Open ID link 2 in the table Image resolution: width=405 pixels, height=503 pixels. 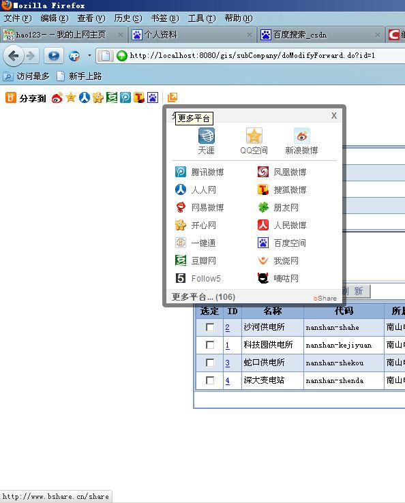point(227,327)
